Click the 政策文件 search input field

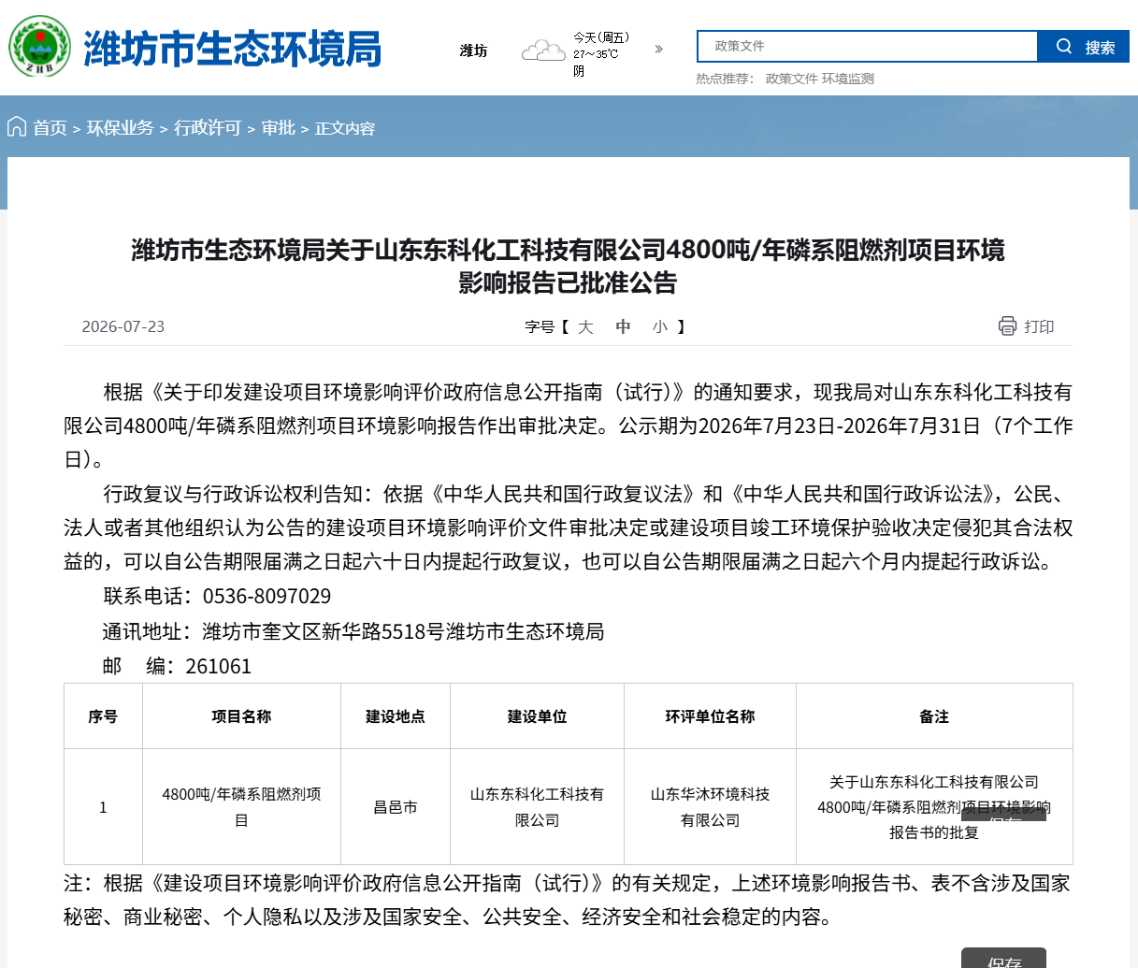pyautogui.click(x=868, y=46)
